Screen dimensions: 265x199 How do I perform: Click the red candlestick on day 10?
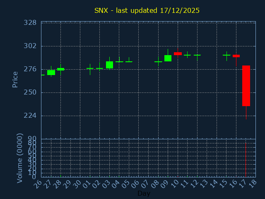[x=178, y=53]
